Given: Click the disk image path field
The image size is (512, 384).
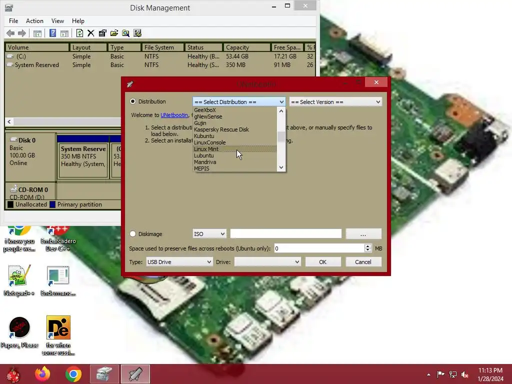Looking at the screenshot, I should pyautogui.click(x=285, y=234).
